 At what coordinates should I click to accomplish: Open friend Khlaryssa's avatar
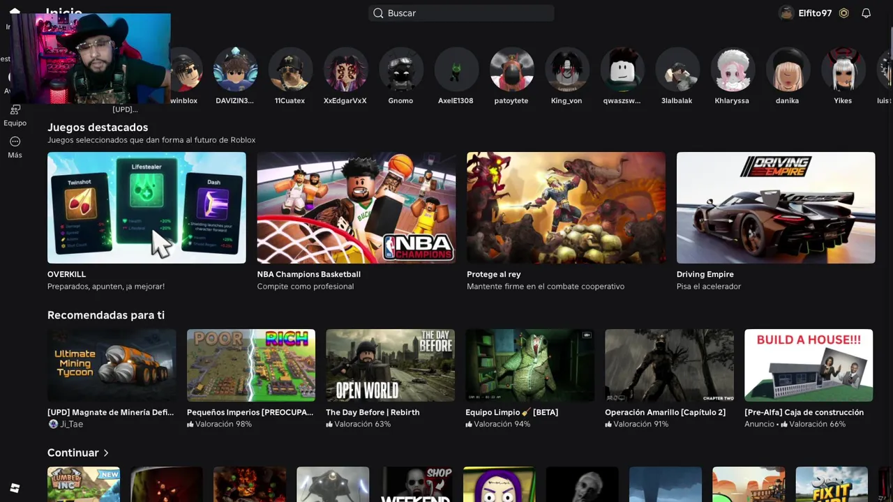click(732, 70)
